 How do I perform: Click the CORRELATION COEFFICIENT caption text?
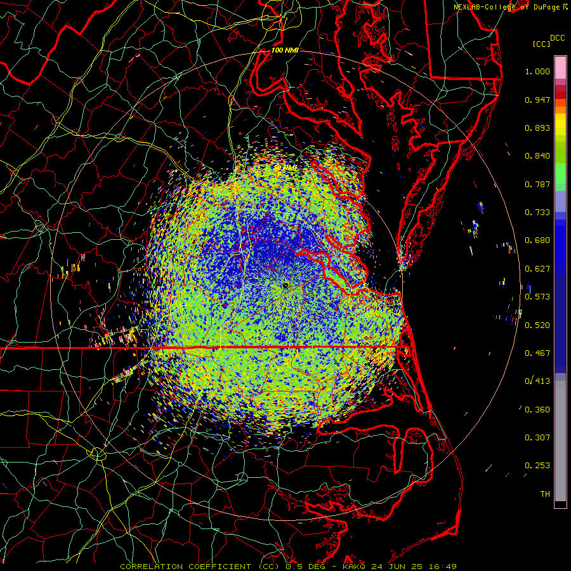pos(185,567)
